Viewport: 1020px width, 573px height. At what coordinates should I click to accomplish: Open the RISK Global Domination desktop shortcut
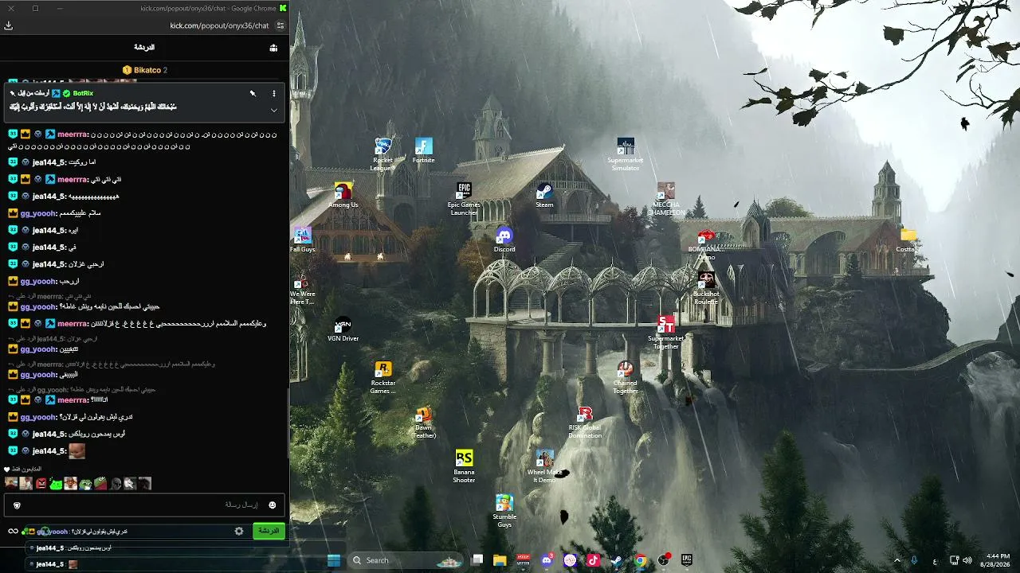585,422
